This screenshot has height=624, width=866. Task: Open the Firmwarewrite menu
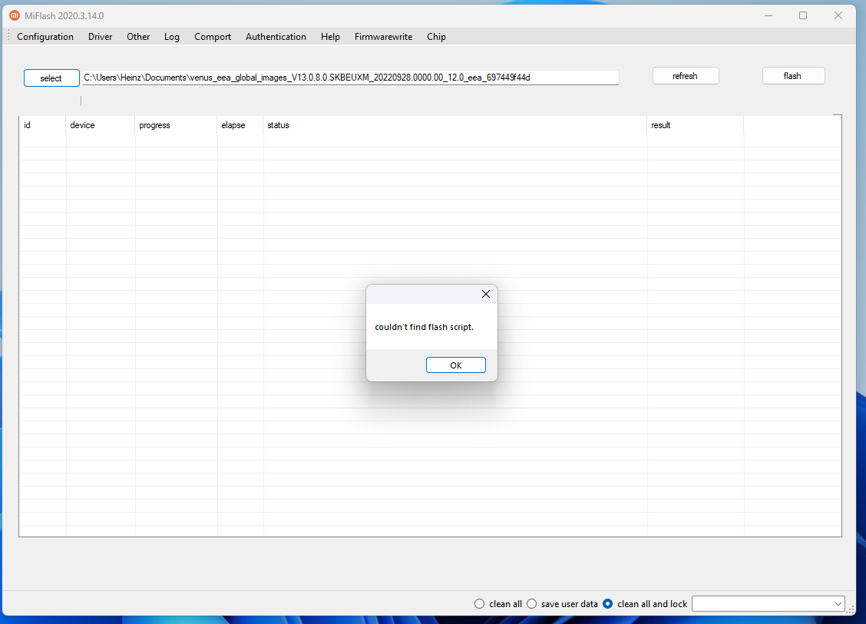pyautogui.click(x=383, y=37)
